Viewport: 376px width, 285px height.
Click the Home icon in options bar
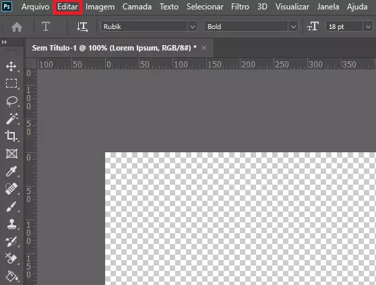[x=17, y=27]
